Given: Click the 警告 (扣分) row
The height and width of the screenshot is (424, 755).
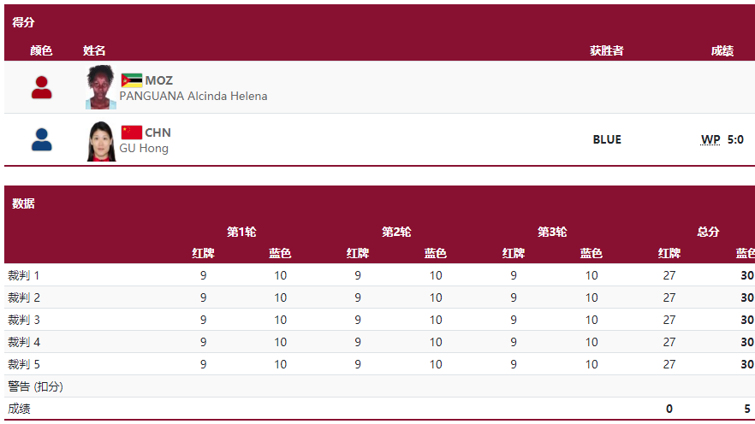Looking at the screenshot, I should pos(379,386).
